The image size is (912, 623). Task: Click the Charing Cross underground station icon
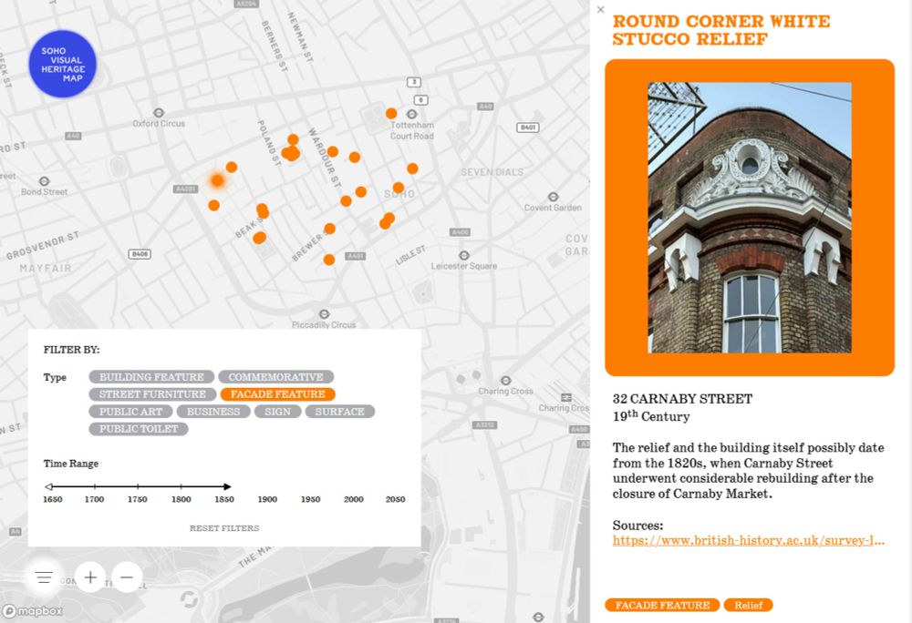click(x=506, y=381)
